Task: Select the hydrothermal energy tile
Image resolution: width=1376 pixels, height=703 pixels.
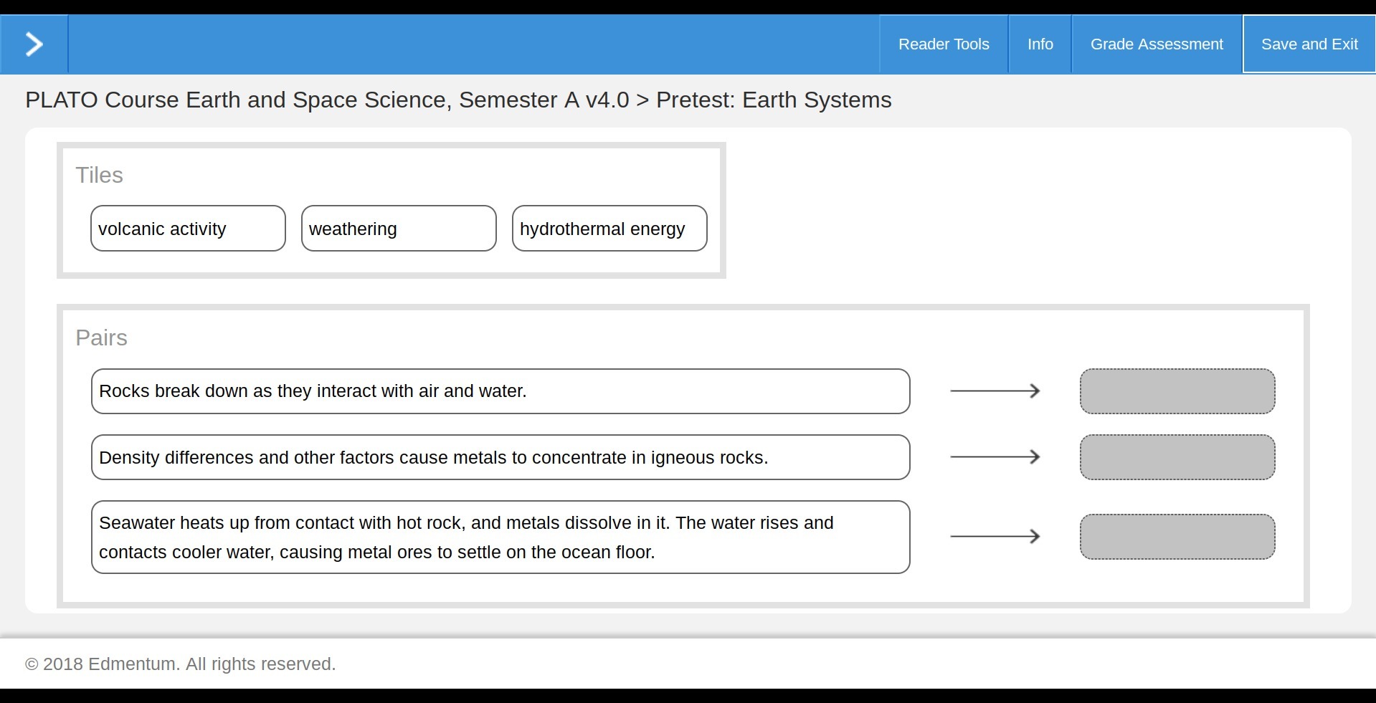Action: (x=609, y=229)
